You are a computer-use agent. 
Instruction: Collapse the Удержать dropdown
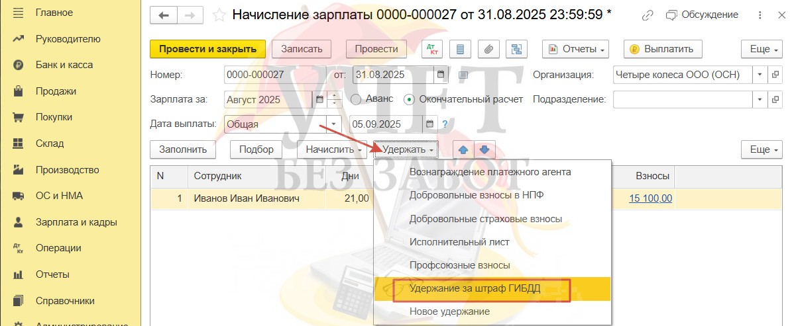point(408,149)
